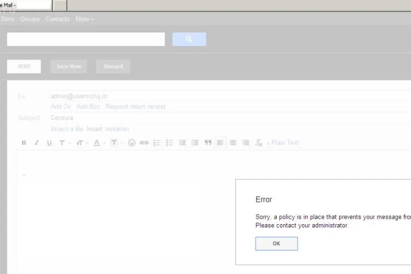Open the Contacts menu item
Image resolution: width=411 pixels, height=274 pixels.
pyautogui.click(x=58, y=19)
